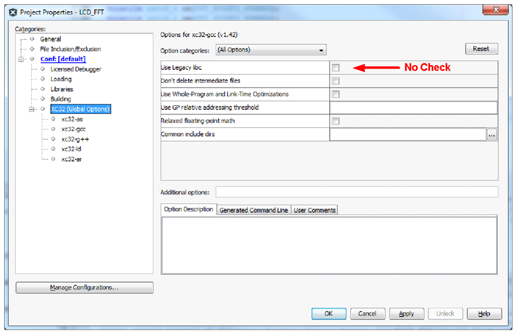
Task: Select the xc32-as tree item
Action: pos(72,119)
